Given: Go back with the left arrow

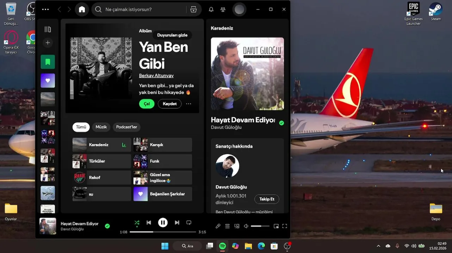Looking at the screenshot, I should click(x=59, y=9).
